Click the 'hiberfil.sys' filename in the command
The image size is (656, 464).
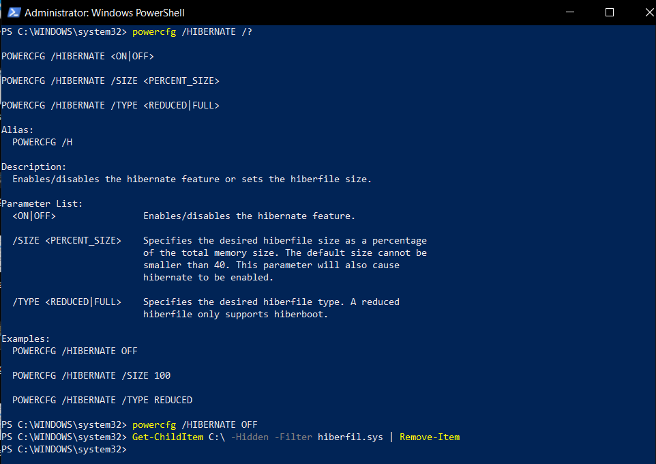pyautogui.click(x=351, y=437)
